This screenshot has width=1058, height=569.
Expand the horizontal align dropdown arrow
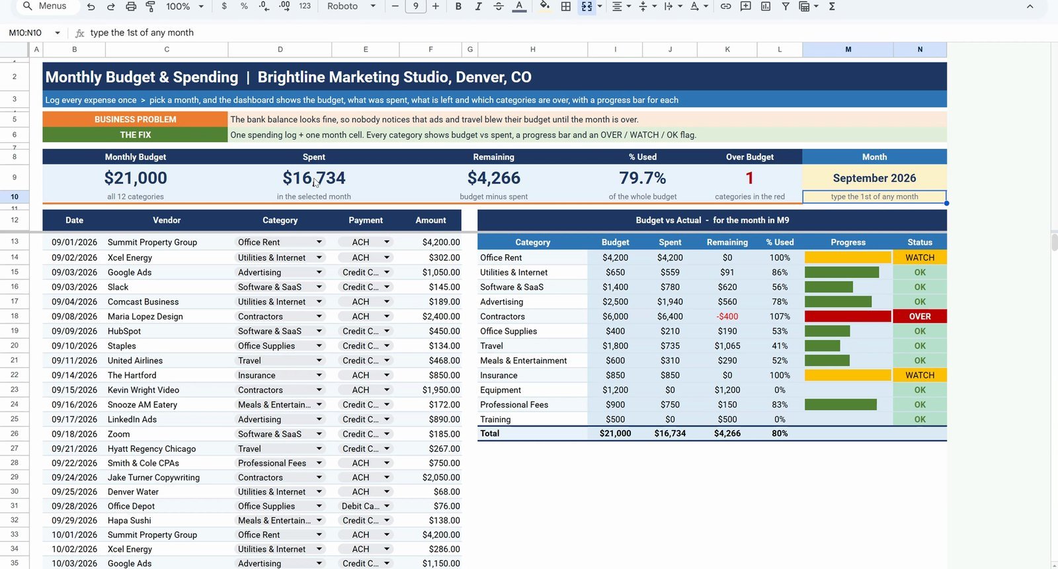click(x=628, y=7)
